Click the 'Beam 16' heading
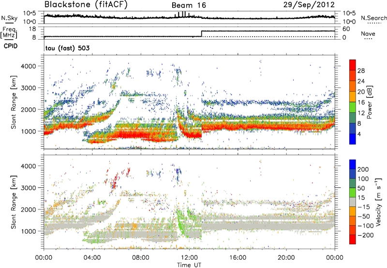This screenshot has width=387, height=268. pyautogui.click(x=189, y=5)
